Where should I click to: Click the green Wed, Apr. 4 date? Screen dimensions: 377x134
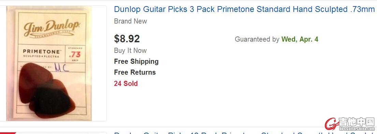[300, 39]
